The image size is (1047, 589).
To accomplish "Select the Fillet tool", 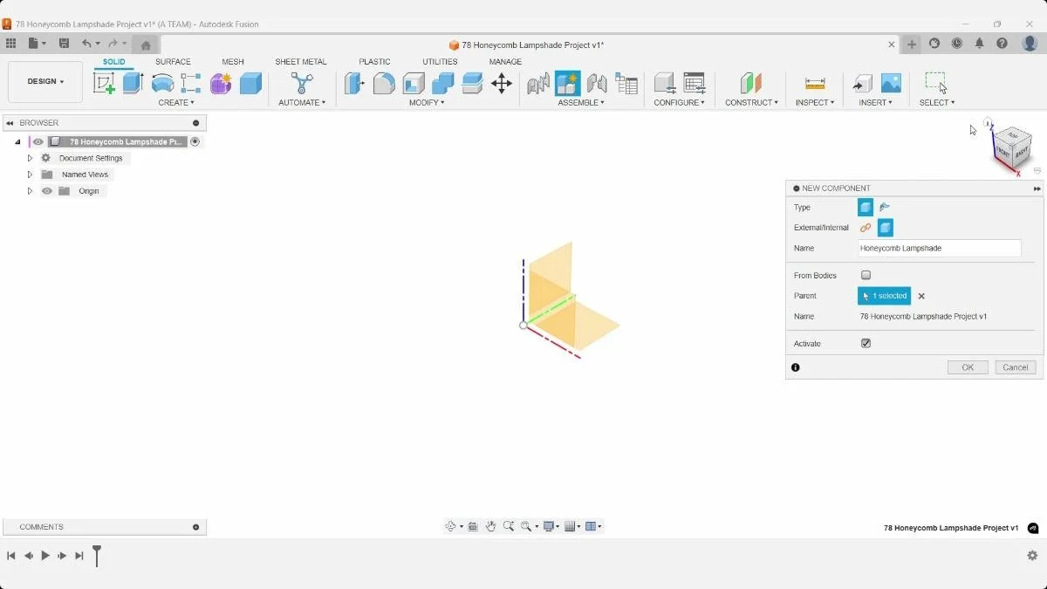I will 384,83.
